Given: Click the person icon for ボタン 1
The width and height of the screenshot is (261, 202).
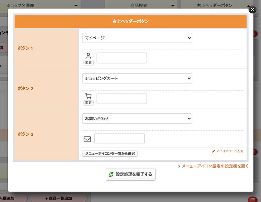Looking at the screenshot, I should click(x=88, y=56).
